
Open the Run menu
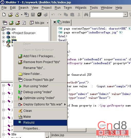pos(58,8)
